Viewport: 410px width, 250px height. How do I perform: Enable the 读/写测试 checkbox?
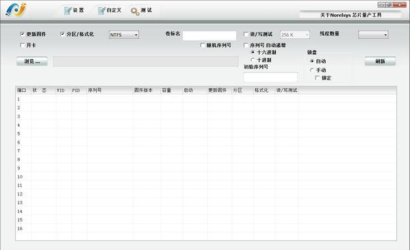tap(246, 34)
